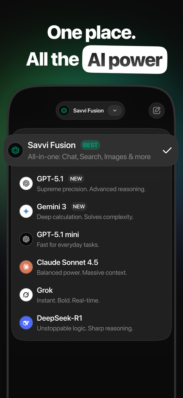Collapse the model picker chevron arrow
The width and height of the screenshot is (183, 398).
click(115, 110)
